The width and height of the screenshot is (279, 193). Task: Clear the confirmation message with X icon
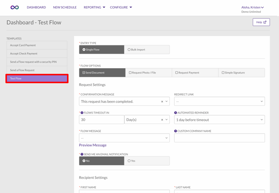click(x=162, y=101)
